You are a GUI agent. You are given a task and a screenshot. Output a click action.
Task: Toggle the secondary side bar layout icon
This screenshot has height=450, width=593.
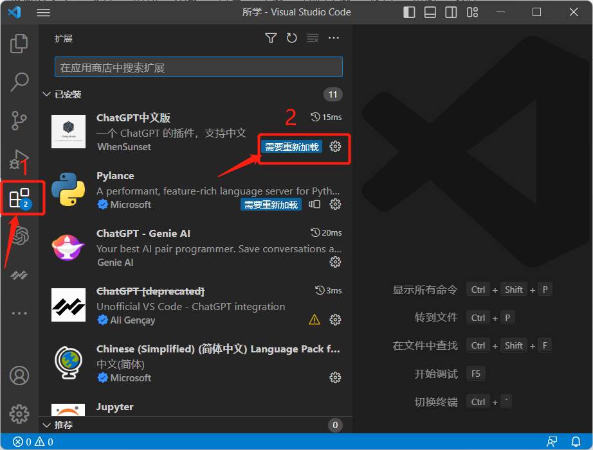(x=451, y=12)
